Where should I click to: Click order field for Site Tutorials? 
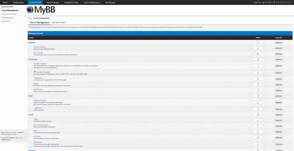(258, 54)
